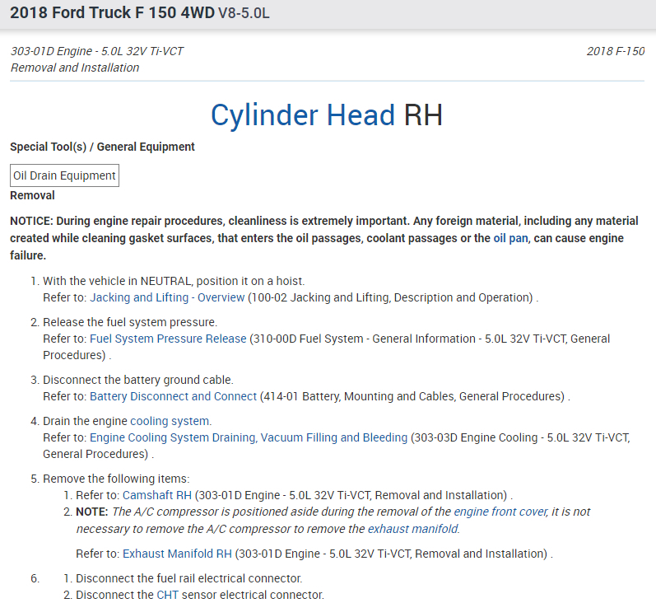Click 'Disconnect the fuel rail electrical connector.' text
Viewport: 656px width, 603px height.
click(x=188, y=578)
